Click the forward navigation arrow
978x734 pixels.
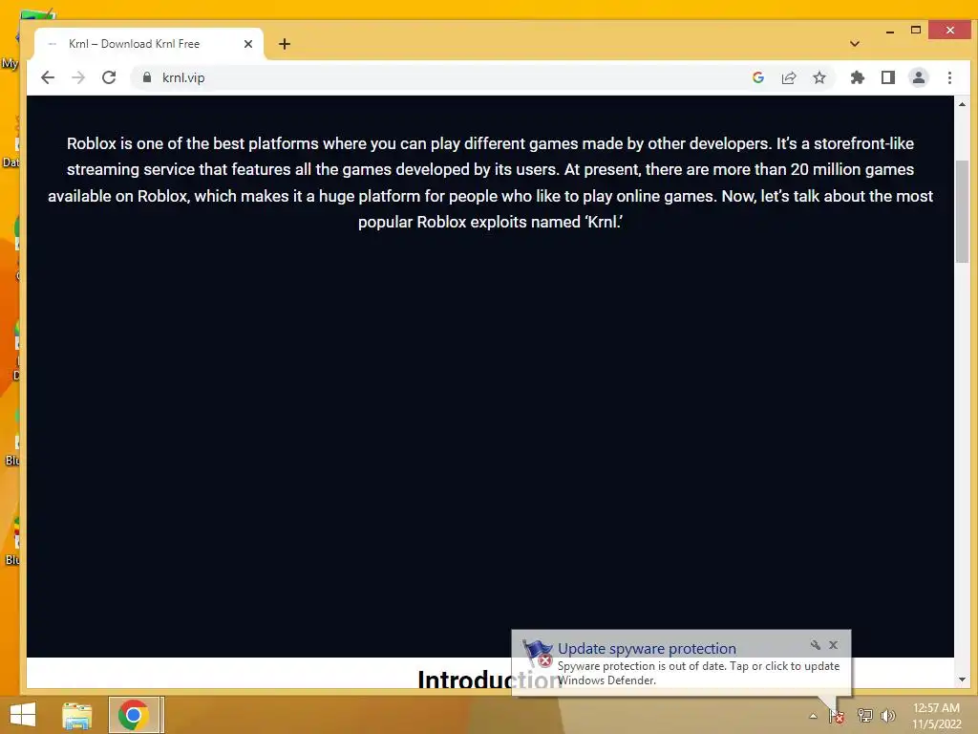coord(78,77)
